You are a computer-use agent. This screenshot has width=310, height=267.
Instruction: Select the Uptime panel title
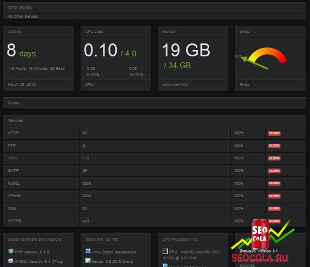(x=14, y=32)
